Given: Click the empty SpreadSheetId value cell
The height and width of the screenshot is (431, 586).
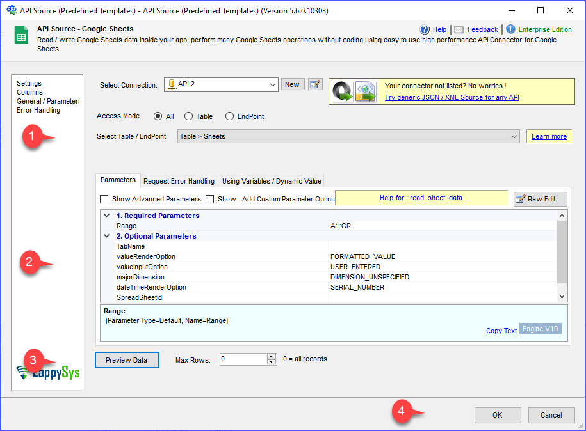Looking at the screenshot, I should coord(442,297).
